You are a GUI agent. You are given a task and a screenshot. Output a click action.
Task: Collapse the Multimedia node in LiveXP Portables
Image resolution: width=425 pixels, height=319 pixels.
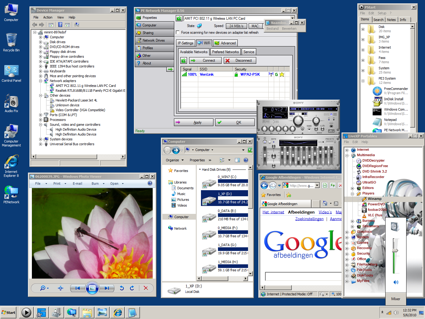pyautogui.click(x=347, y=155)
